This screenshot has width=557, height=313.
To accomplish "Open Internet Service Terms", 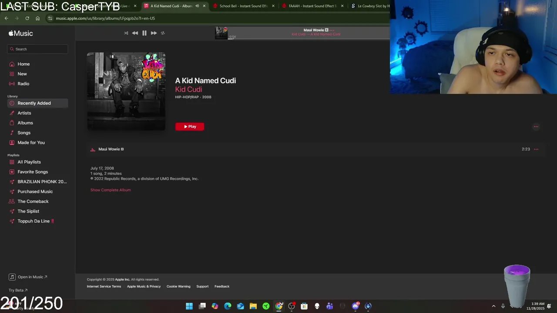I will tap(104, 286).
